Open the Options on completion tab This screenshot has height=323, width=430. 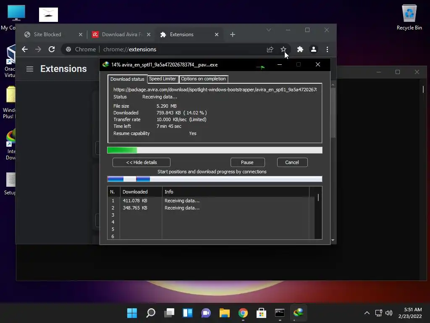click(x=203, y=79)
